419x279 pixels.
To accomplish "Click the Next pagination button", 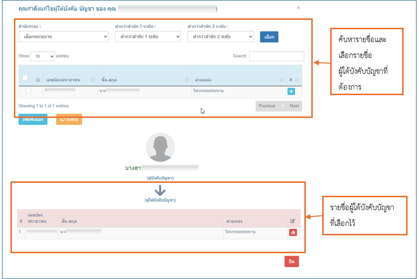I will tap(294, 106).
